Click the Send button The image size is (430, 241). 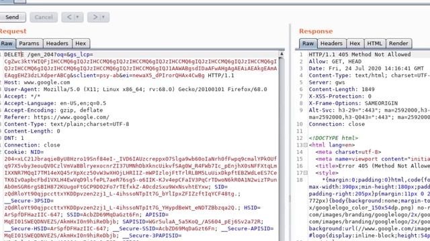click(x=12, y=17)
